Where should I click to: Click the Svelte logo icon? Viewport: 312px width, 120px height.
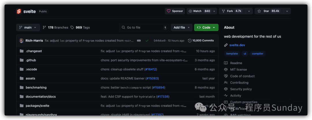(19, 11)
